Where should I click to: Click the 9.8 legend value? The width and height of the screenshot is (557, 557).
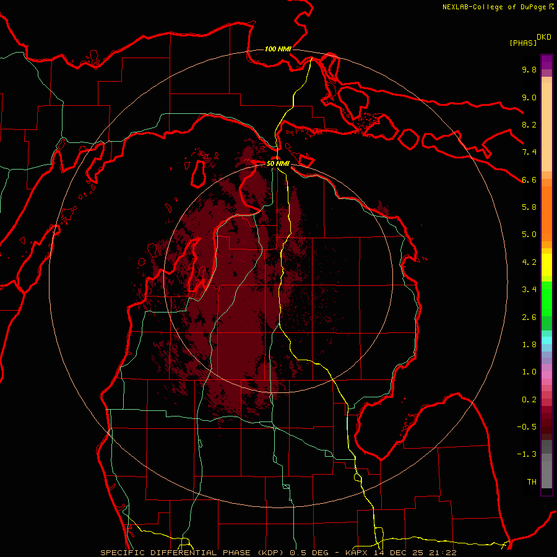coord(529,69)
